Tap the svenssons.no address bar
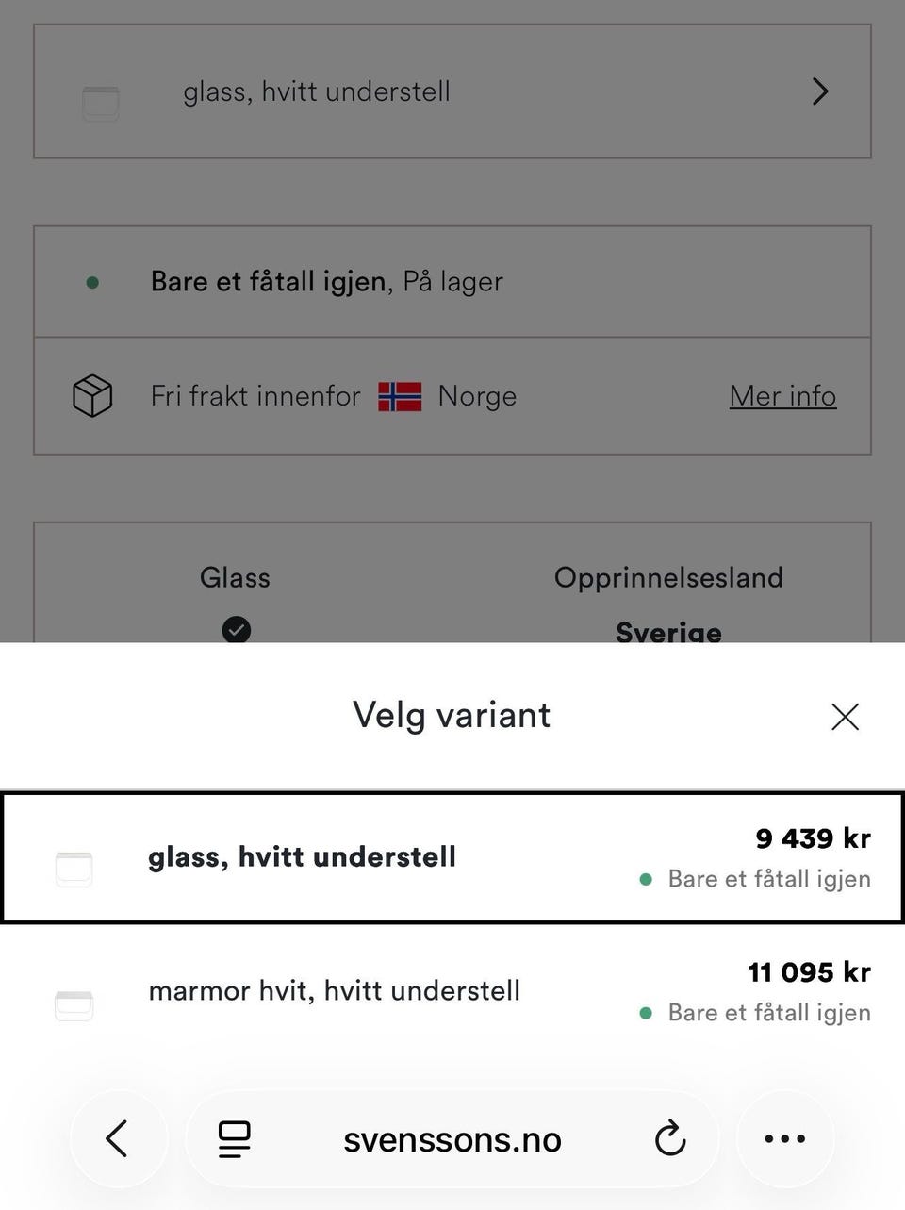905x1210 pixels. (x=452, y=1139)
